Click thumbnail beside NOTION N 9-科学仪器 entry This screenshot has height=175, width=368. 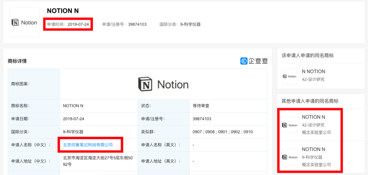tap(290, 157)
